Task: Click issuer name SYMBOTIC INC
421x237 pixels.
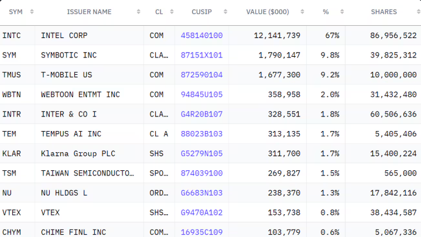Action: [x=69, y=55]
